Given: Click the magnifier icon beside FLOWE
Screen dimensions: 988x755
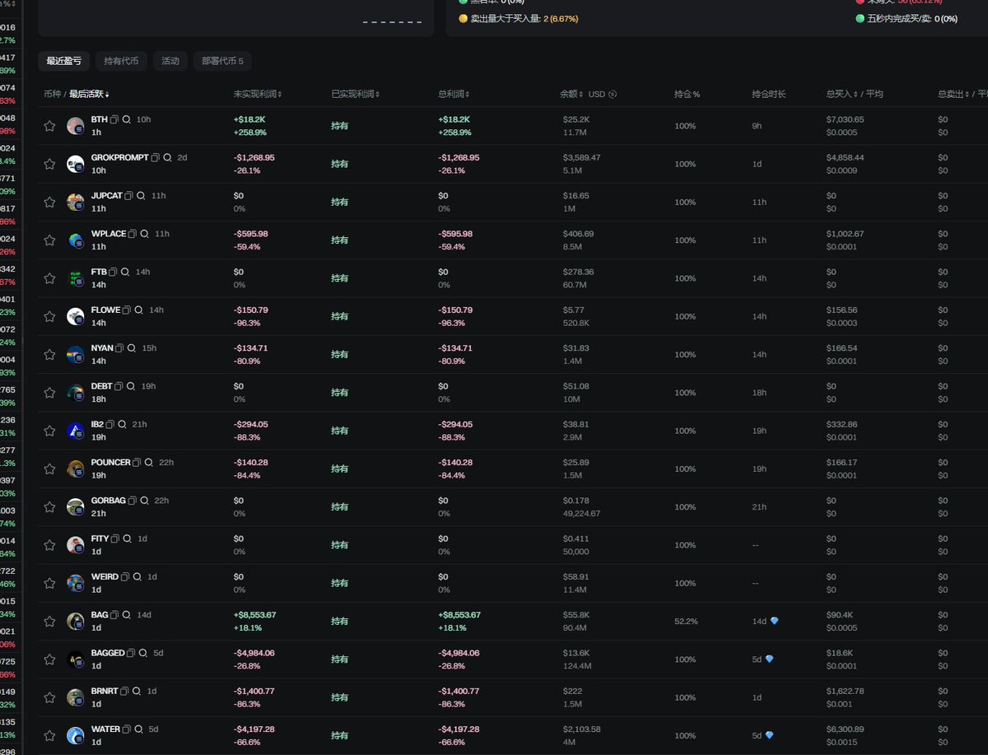Looking at the screenshot, I should pyautogui.click(x=138, y=310).
